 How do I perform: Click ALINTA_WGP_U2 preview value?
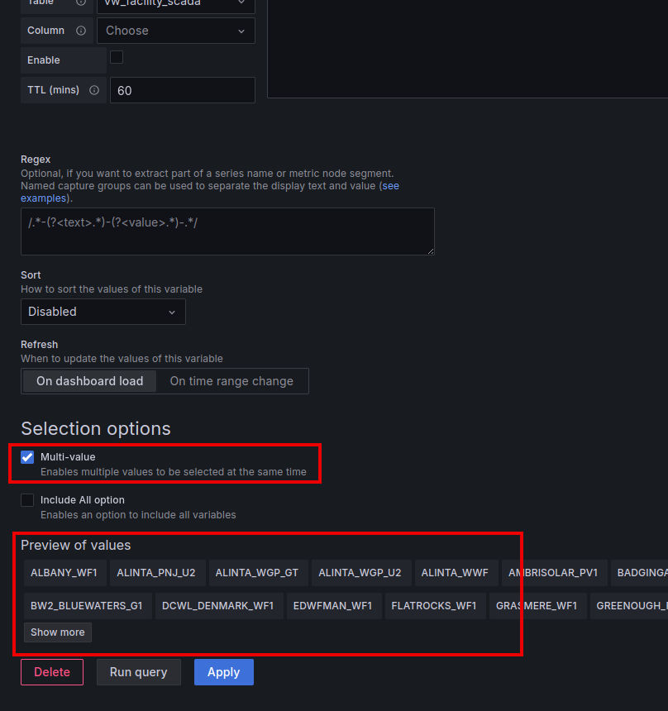pos(360,573)
